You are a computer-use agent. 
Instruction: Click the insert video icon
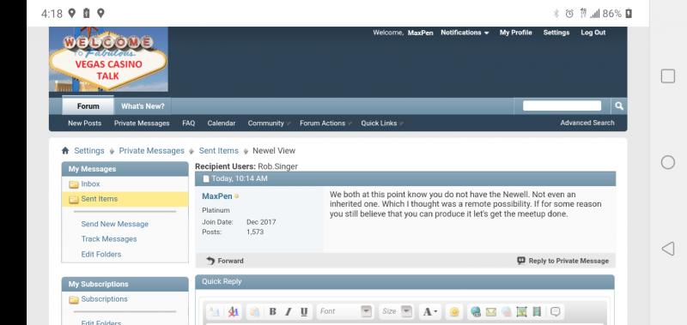pos(537,311)
